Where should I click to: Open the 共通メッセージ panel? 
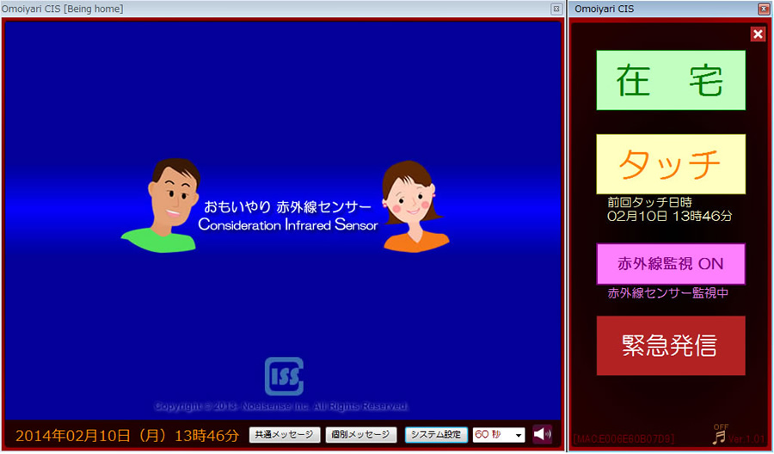point(285,435)
